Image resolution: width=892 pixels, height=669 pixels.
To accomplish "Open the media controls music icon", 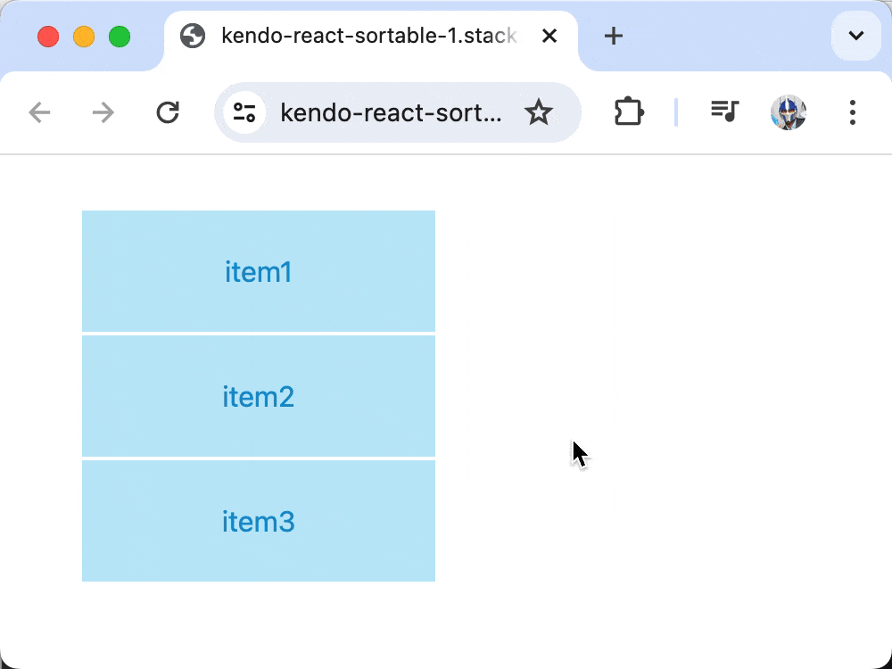I will tap(724, 111).
